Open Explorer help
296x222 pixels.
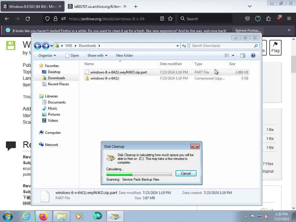[x=253, y=55]
